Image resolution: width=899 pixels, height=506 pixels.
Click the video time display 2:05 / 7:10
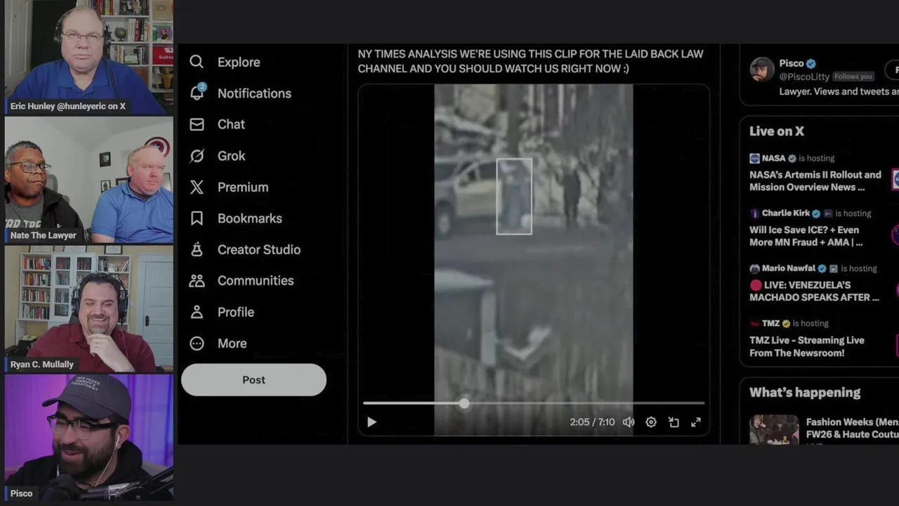point(592,422)
